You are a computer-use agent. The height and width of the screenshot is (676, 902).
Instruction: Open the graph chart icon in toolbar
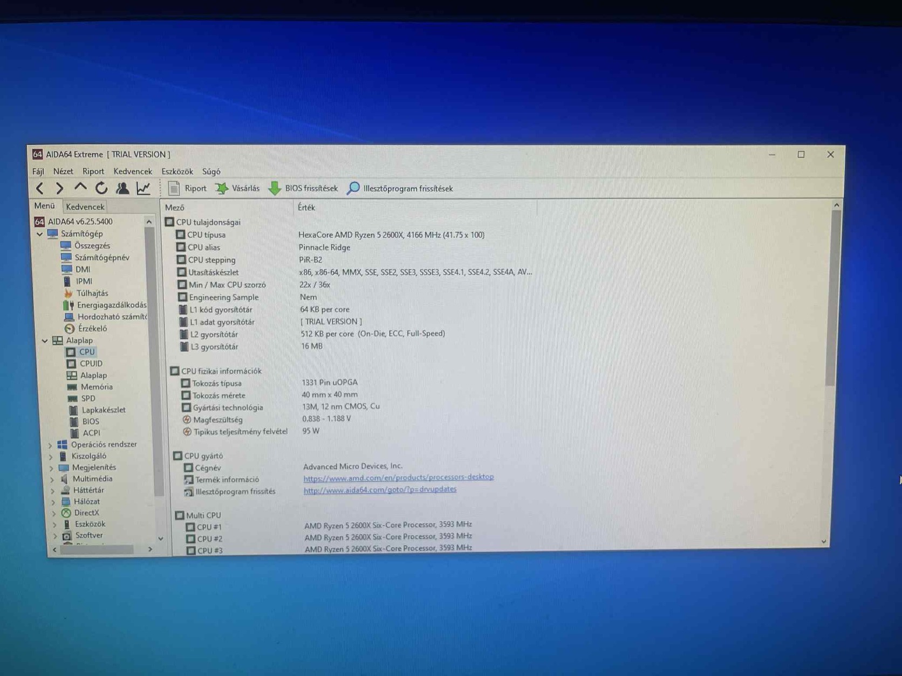tap(143, 188)
